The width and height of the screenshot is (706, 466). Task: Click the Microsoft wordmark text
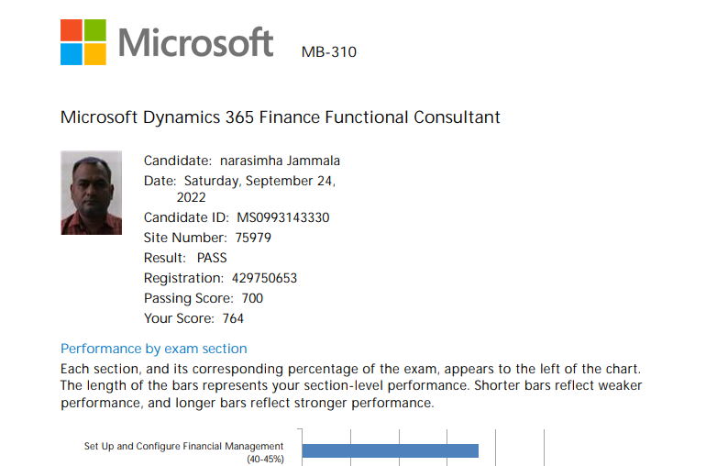196,42
